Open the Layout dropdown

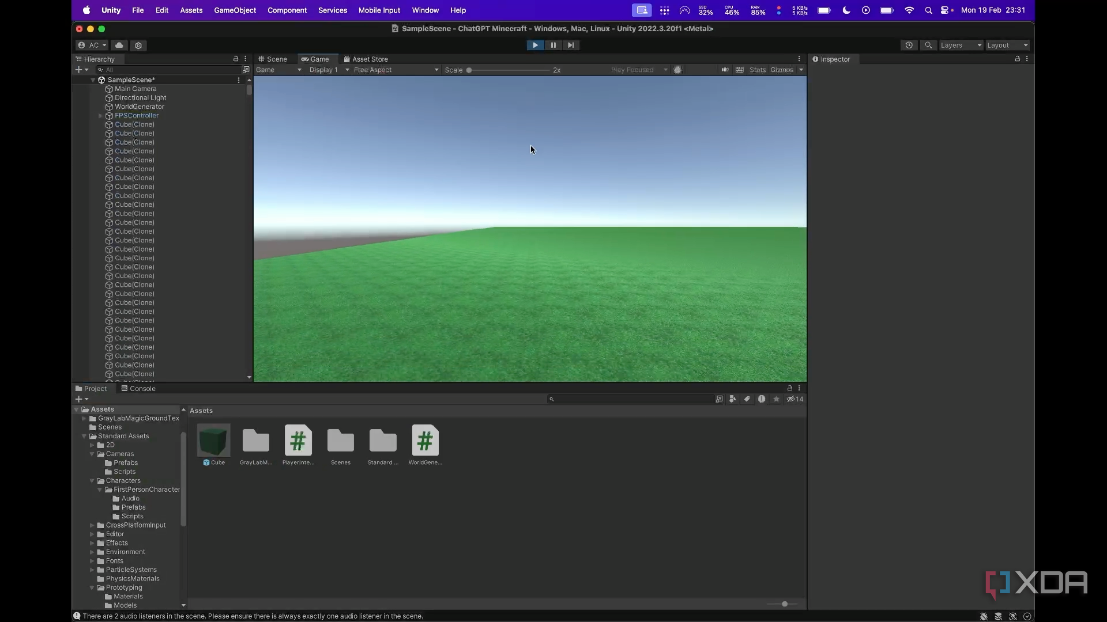(1007, 45)
